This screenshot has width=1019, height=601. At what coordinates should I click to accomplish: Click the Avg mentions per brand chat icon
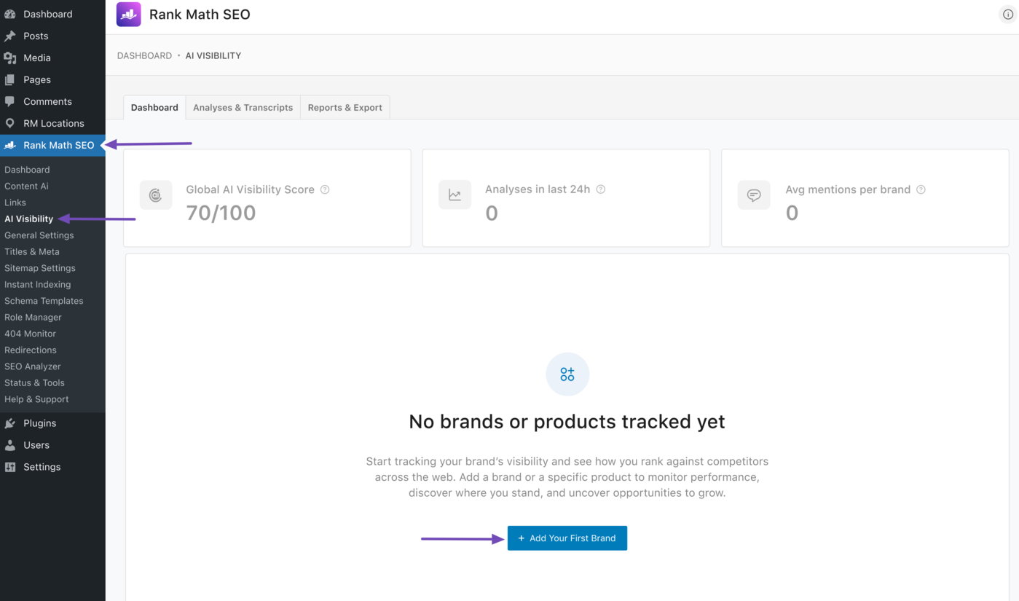click(x=754, y=195)
